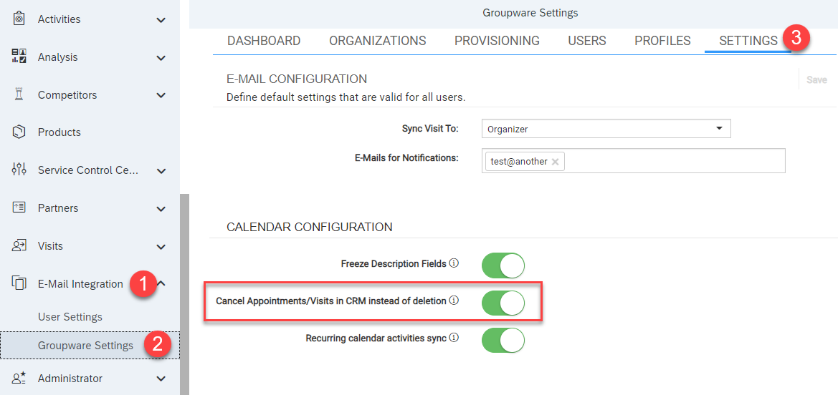The height and width of the screenshot is (395, 838).
Task: Turn off Recurring calendar activities sync
Action: pos(503,340)
